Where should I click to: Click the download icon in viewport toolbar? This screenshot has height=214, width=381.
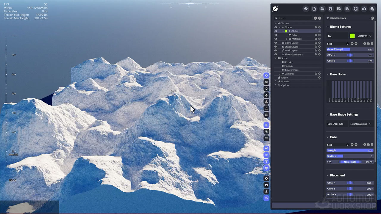(266, 192)
